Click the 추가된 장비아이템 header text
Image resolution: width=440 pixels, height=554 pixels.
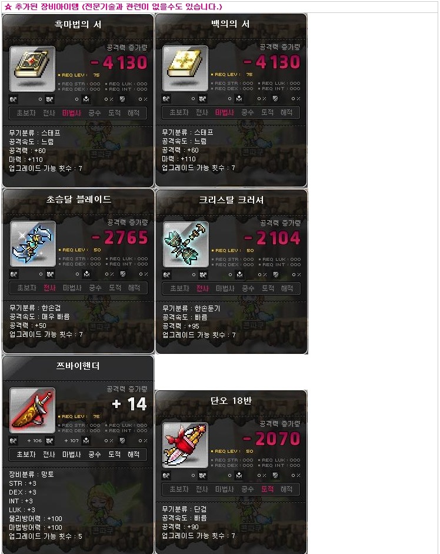[x=114, y=6]
